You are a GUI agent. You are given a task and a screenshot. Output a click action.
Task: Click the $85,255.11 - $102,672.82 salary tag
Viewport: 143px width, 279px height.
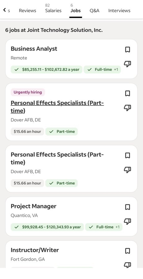47,69
